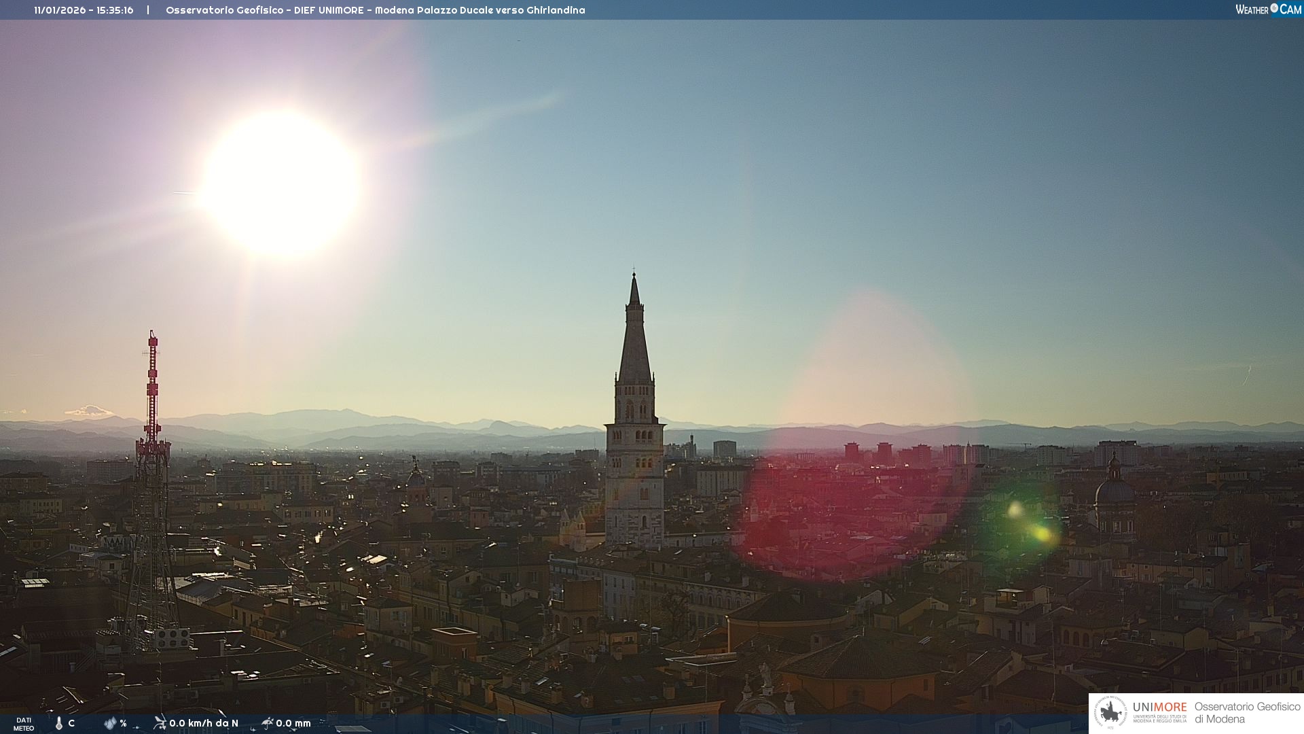
Task: Click the rain umbrella icon
Action: (x=267, y=722)
